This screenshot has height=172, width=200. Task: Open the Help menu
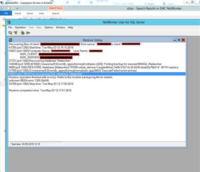point(70,27)
